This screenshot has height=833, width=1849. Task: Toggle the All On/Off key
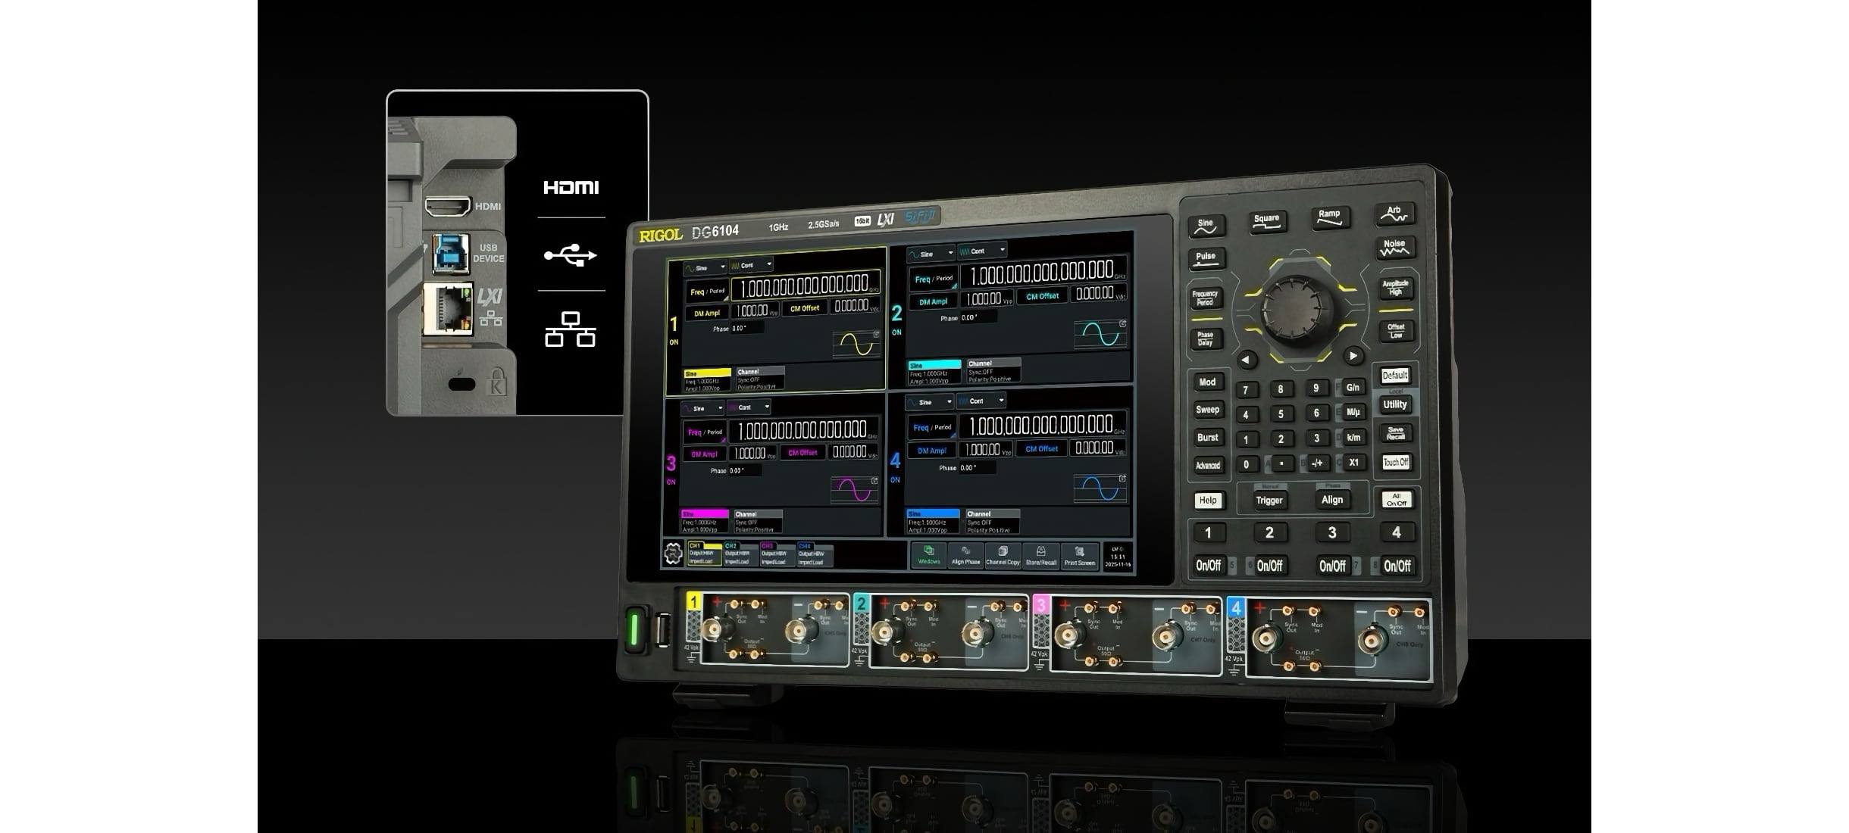click(1396, 500)
